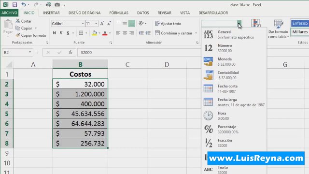Click in formula bar showing 32000
This screenshot has height=174, width=309.
tap(139, 53)
